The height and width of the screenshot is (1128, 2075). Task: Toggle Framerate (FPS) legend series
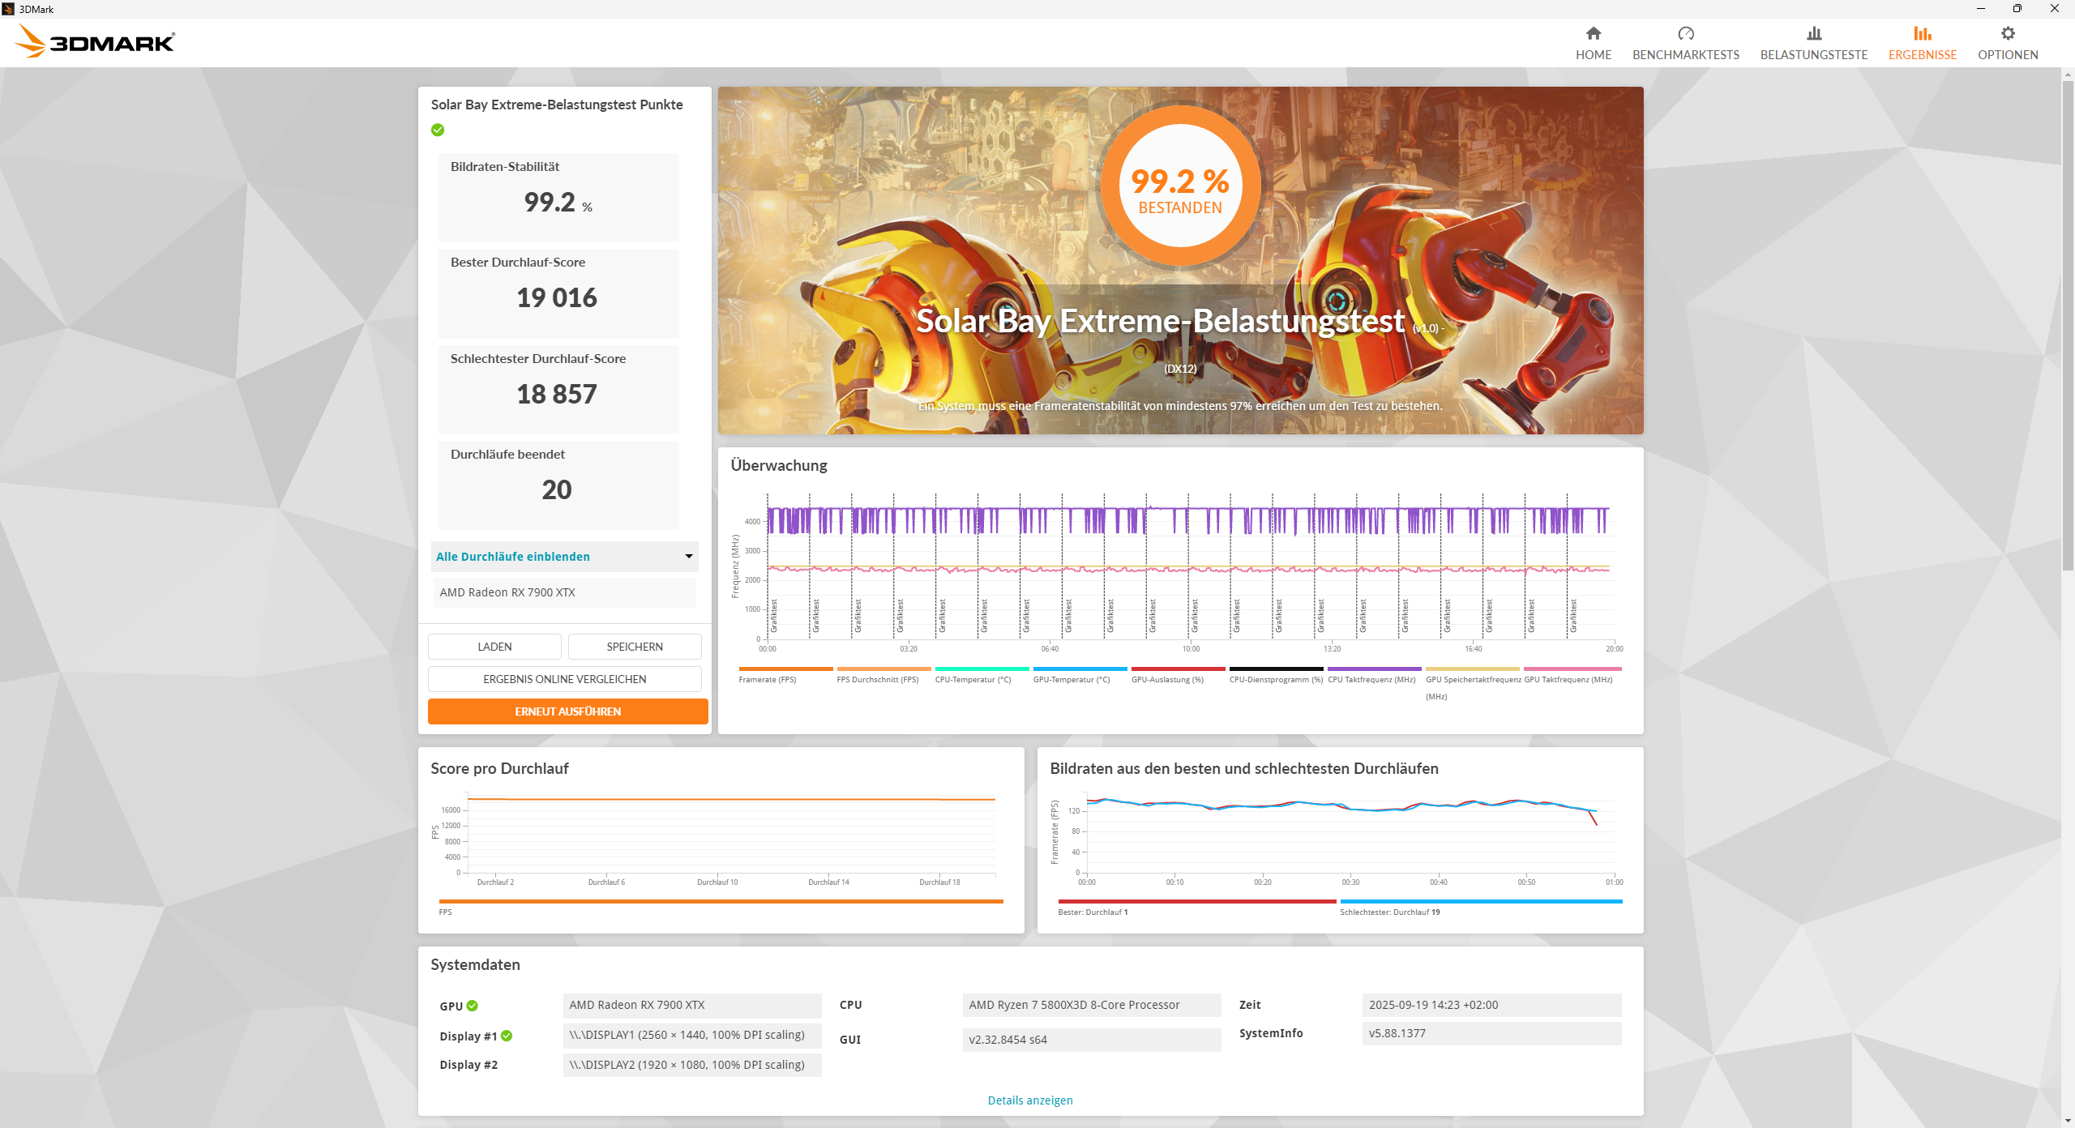(767, 679)
